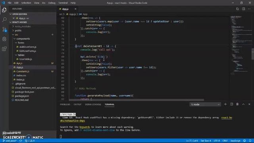Select the Terminal panel tab
The width and height of the screenshot is (254, 143).
pos(110,104)
